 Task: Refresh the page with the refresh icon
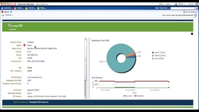(x=196, y=15)
